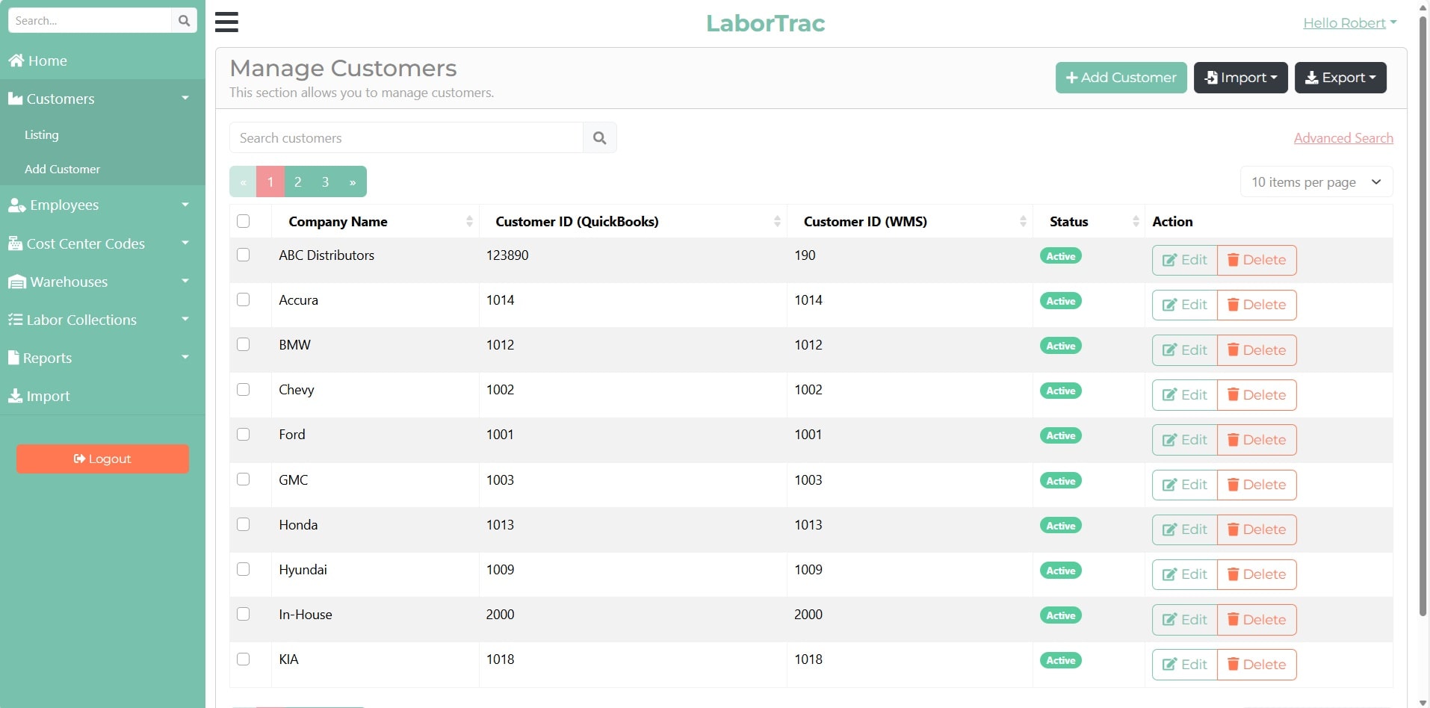Click the hamburger menu icon
Image resolution: width=1430 pixels, height=708 pixels.
click(226, 22)
